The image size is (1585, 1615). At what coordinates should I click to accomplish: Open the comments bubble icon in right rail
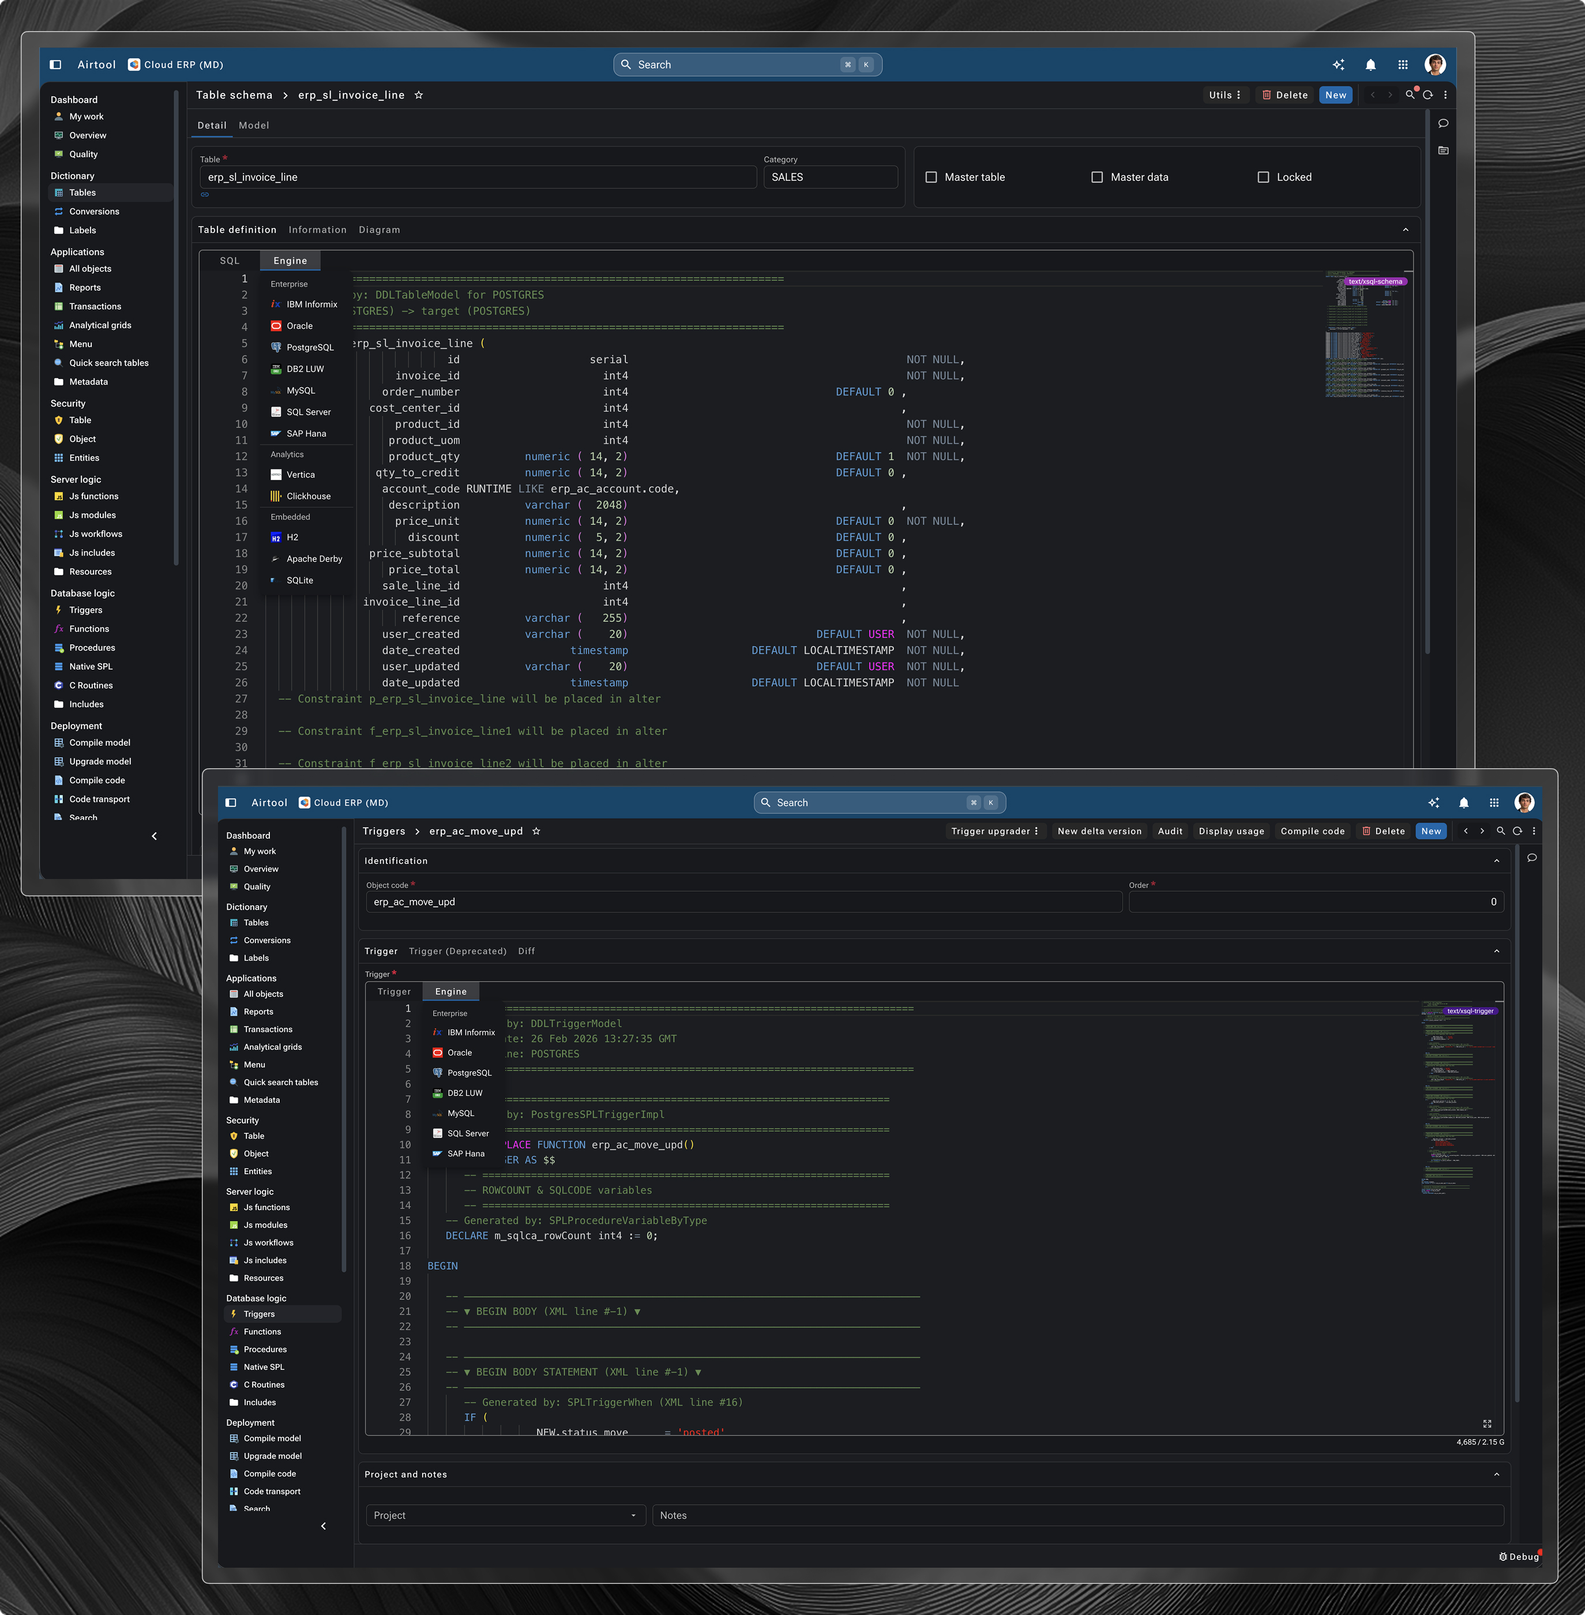(1444, 123)
